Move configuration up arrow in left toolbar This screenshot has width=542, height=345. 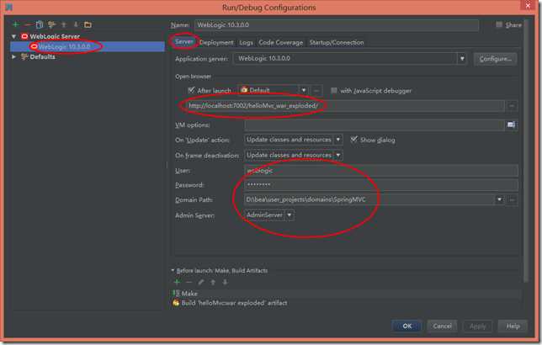pos(64,24)
